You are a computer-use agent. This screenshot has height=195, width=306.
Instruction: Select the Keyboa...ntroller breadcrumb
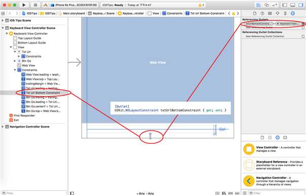(131, 13)
